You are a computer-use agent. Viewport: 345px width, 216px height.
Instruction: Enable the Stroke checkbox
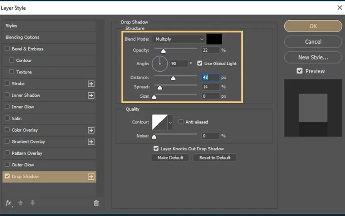pos(7,83)
